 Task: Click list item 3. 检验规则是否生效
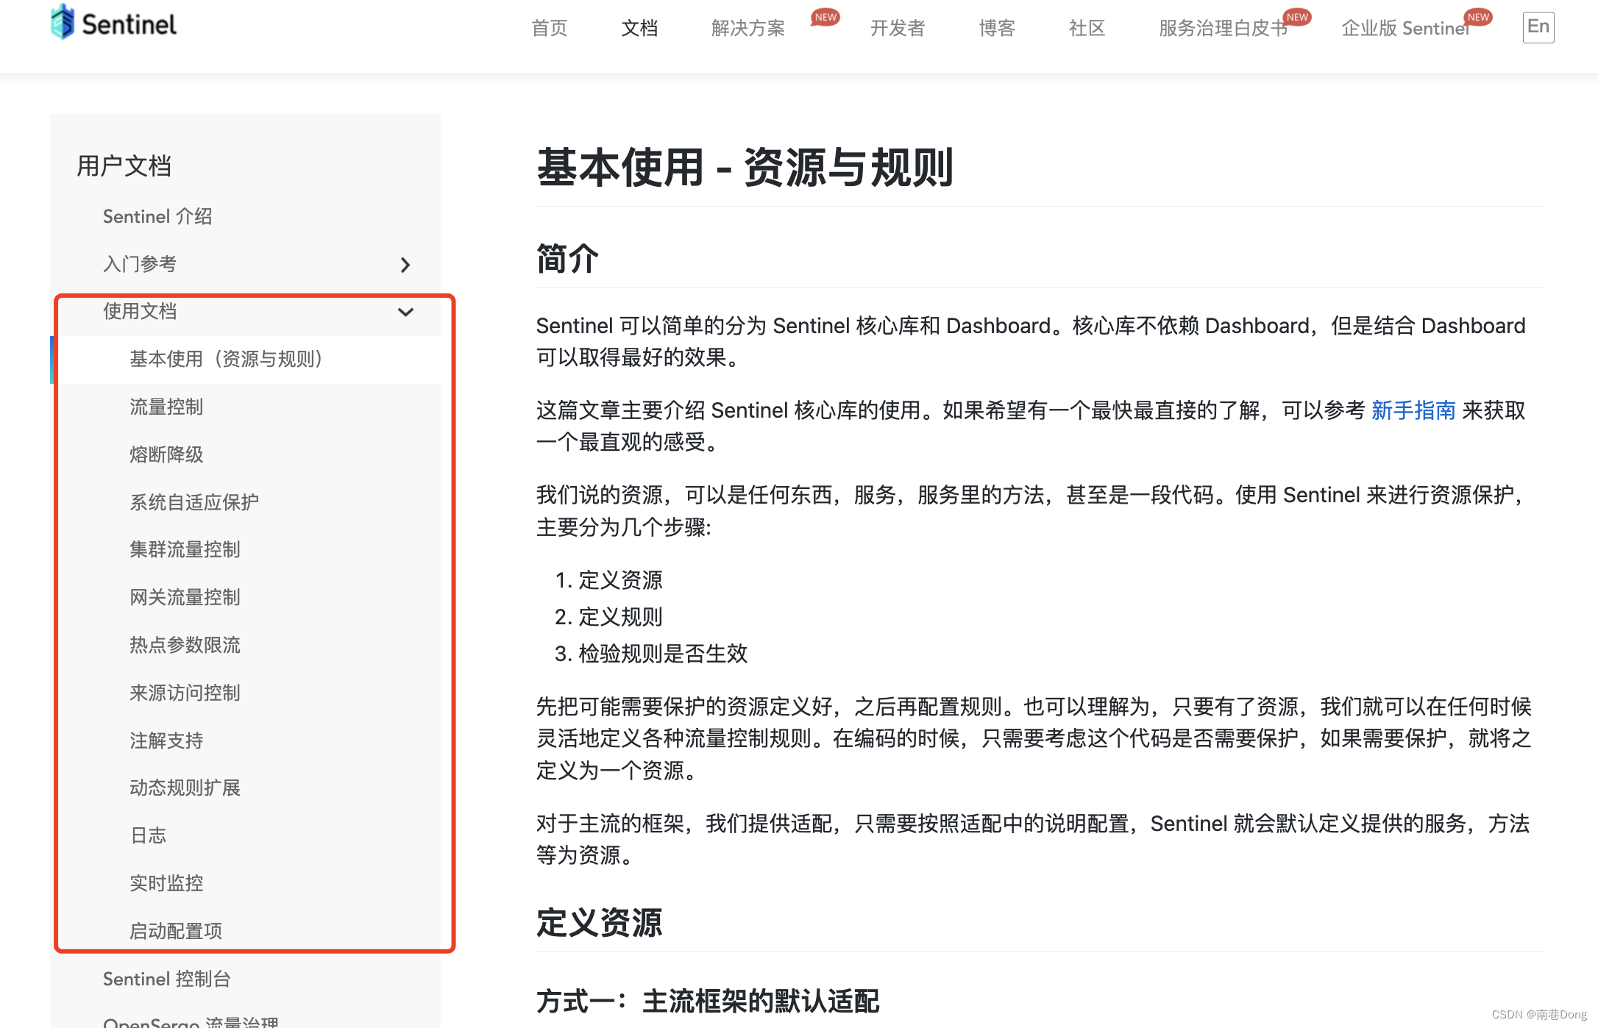point(651,654)
